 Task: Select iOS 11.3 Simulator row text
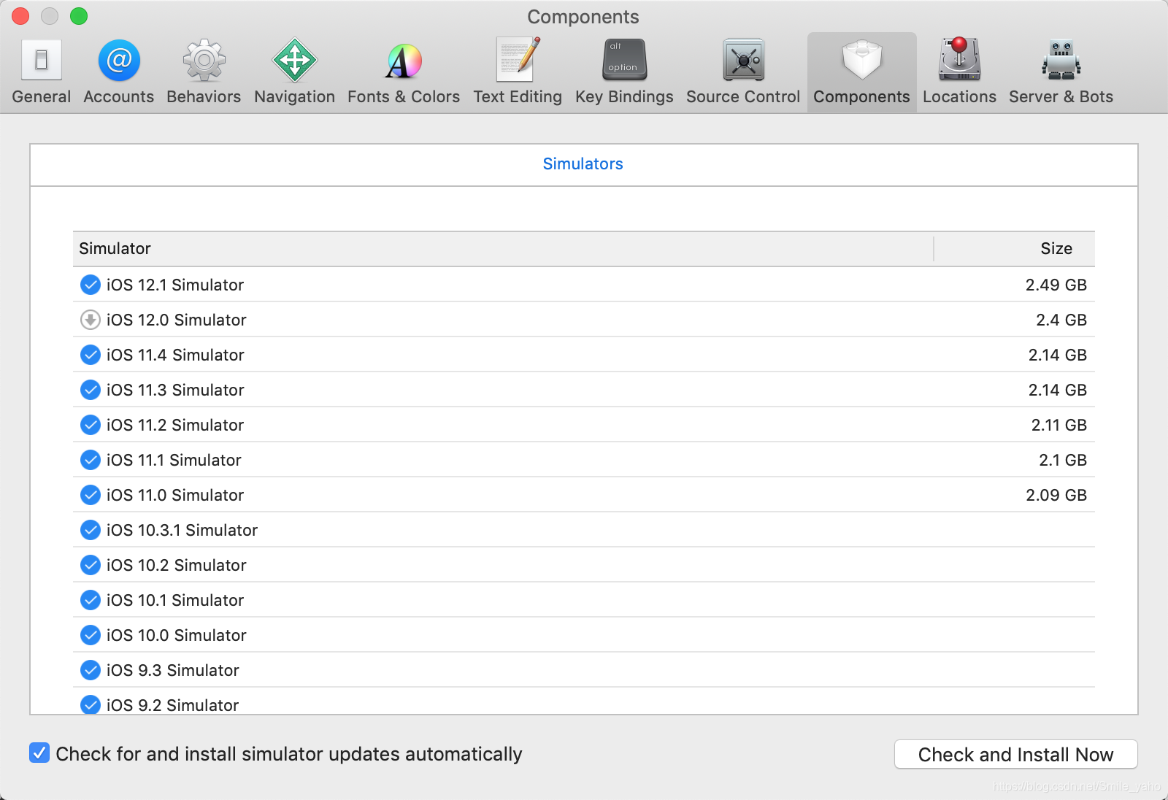175,391
